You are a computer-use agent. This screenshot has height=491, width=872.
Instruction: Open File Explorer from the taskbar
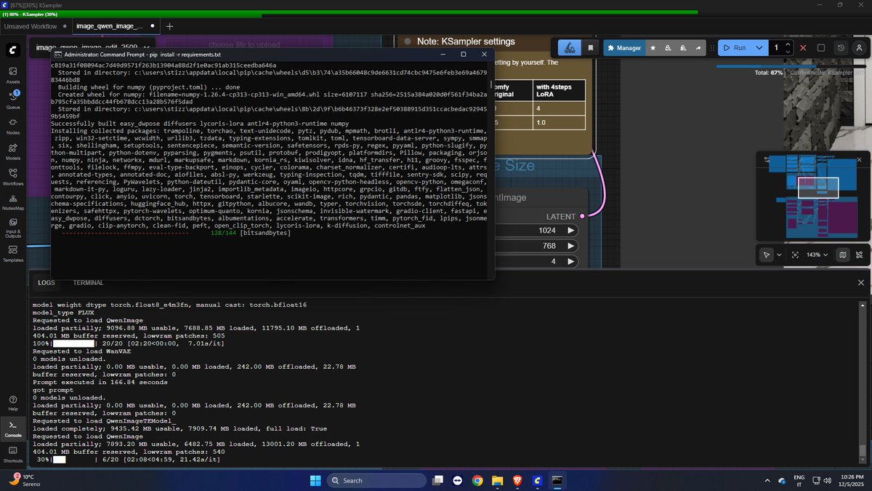coord(498,480)
